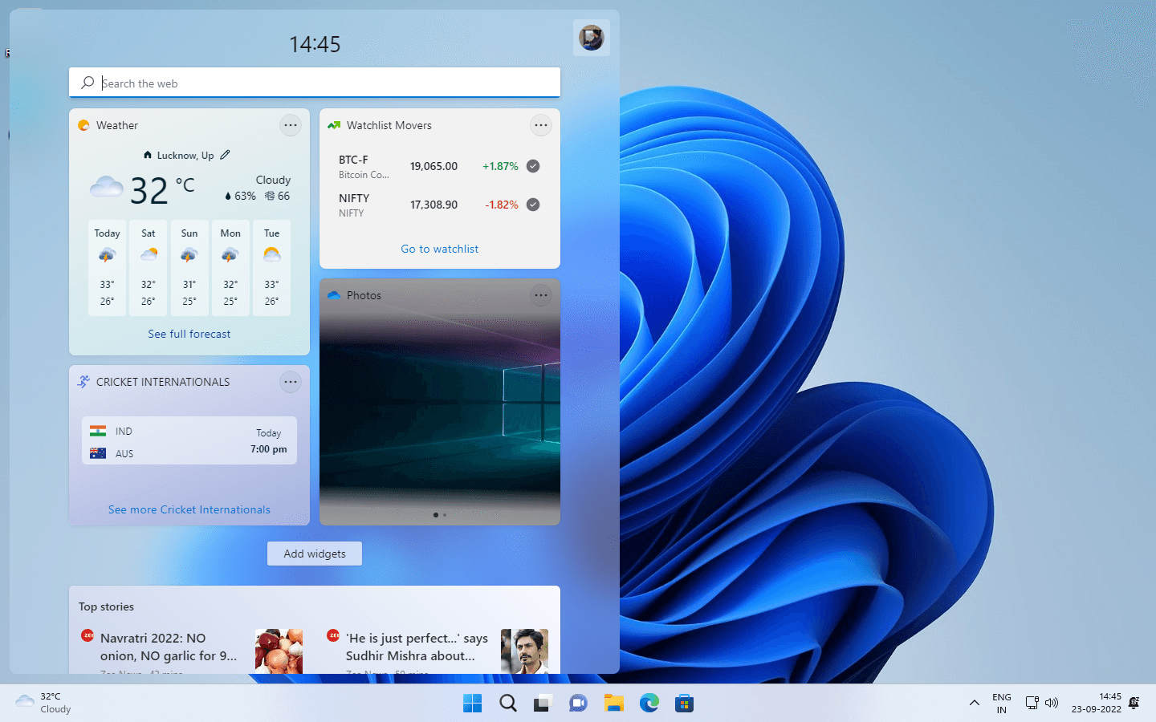Click the Watchlist Movers logo icon
This screenshot has width=1156, height=722.
334,125
